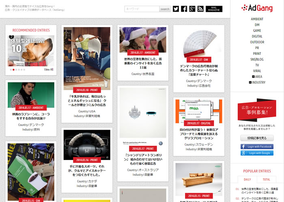Image resolution: width=284 pixels, height=202 pixels.
Task: Open popular entry 01 link
Action: [259, 191]
